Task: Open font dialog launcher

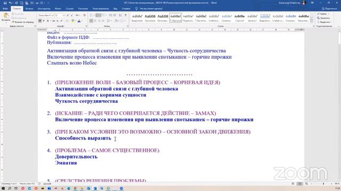Action: (86, 26)
